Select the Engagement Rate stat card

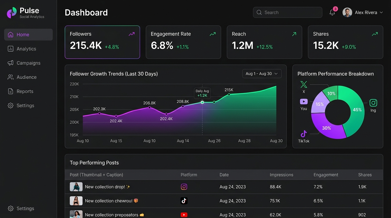click(x=183, y=42)
